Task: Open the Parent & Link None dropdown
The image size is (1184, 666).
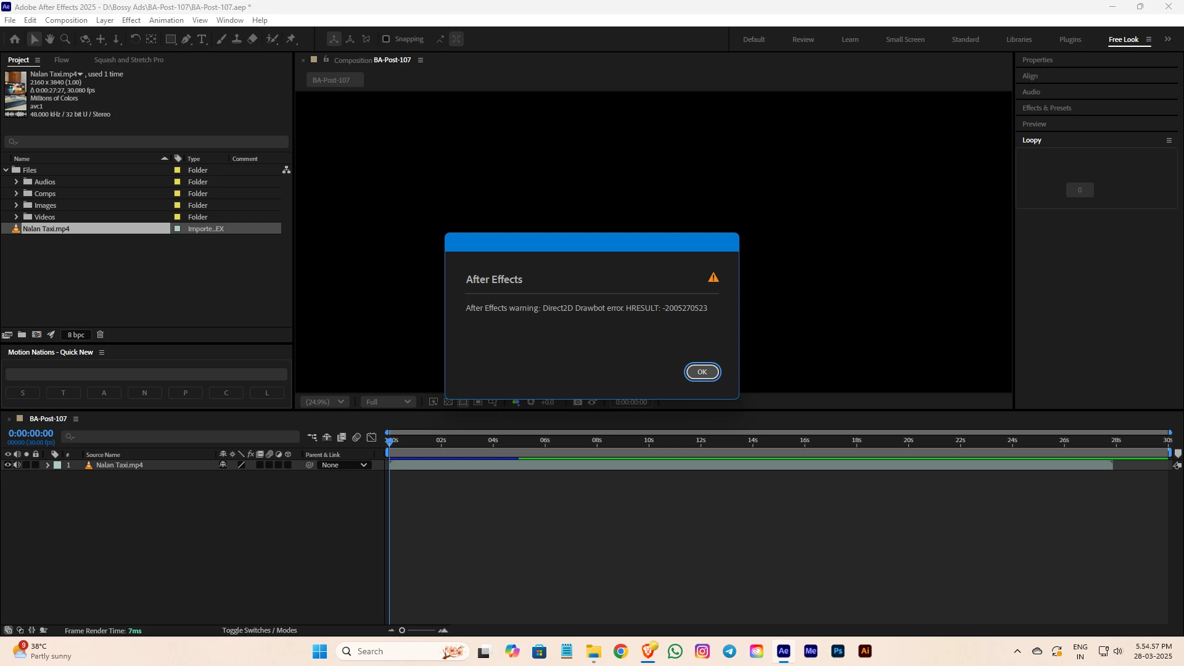Action: tap(344, 466)
